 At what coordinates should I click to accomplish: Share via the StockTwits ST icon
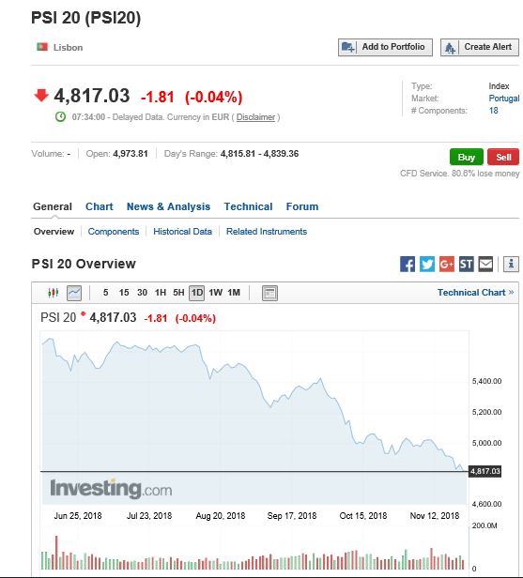point(467,264)
